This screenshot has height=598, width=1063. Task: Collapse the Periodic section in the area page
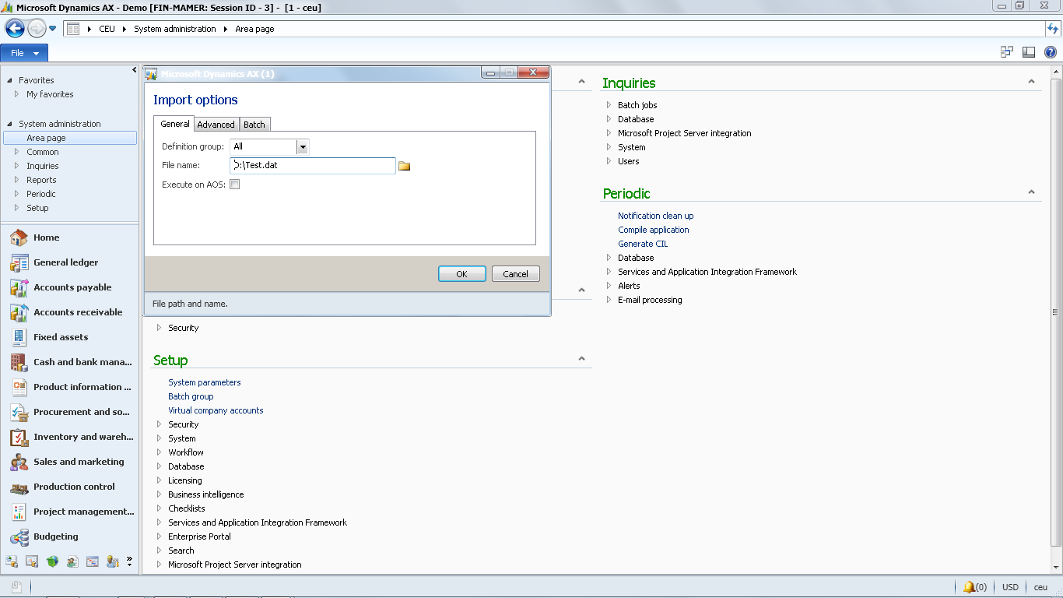(x=1031, y=192)
